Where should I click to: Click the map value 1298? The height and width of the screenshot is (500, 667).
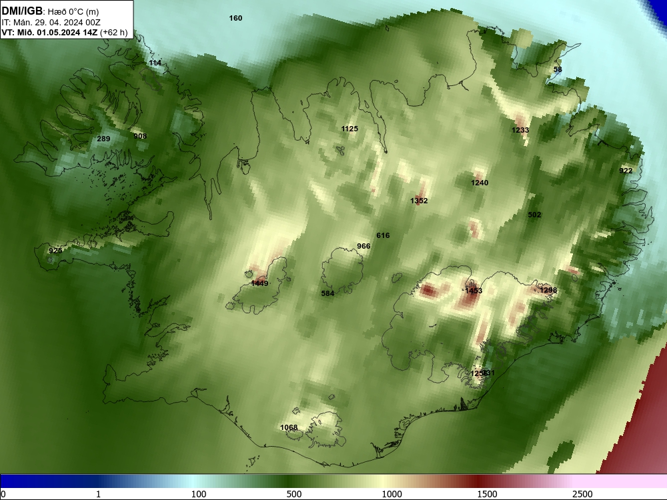(x=548, y=290)
